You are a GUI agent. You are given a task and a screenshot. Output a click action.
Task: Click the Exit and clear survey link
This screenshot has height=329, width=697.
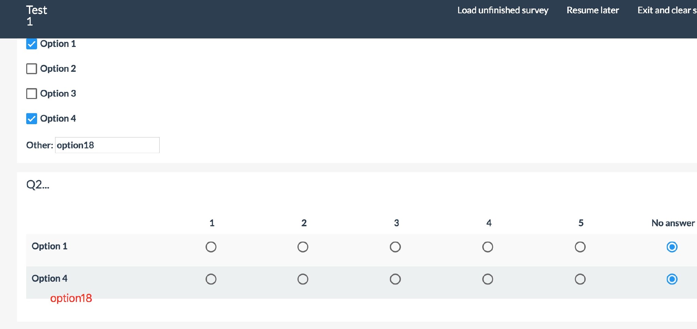(666, 10)
